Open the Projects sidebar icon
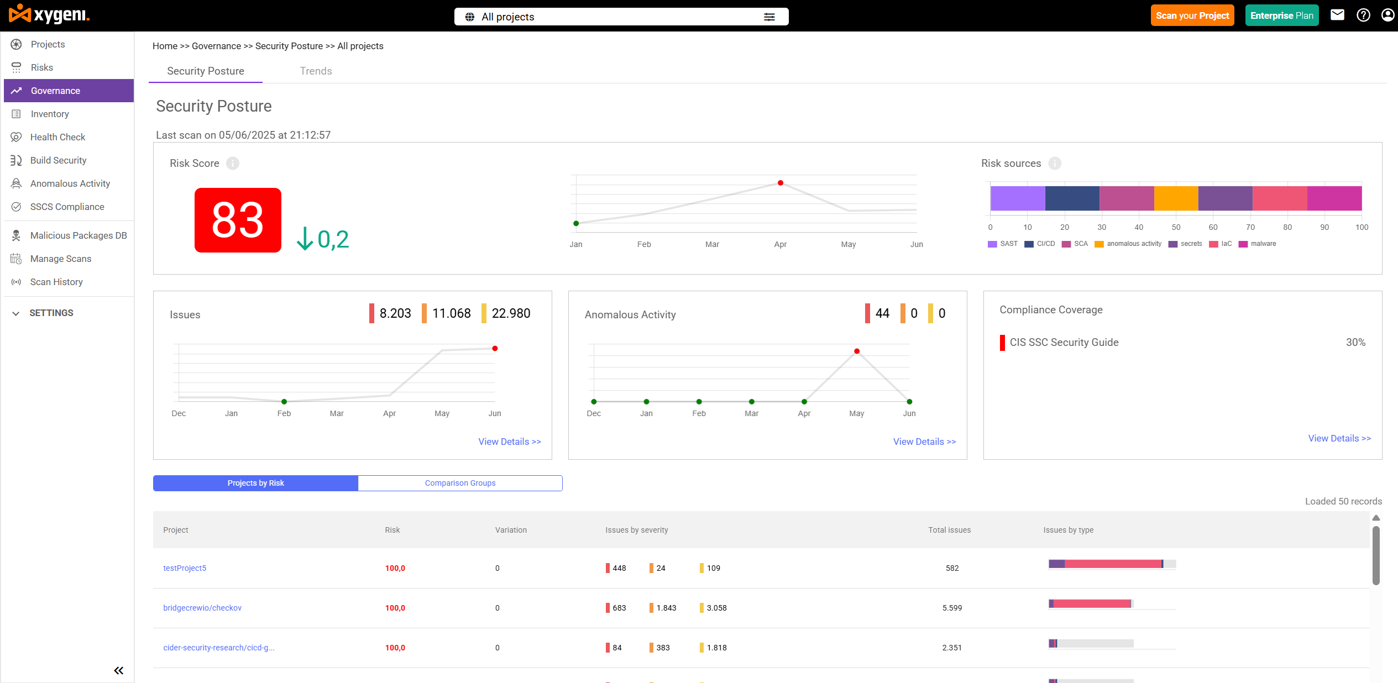Viewport: 1398px width, 683px height. [x=16, y=44]
